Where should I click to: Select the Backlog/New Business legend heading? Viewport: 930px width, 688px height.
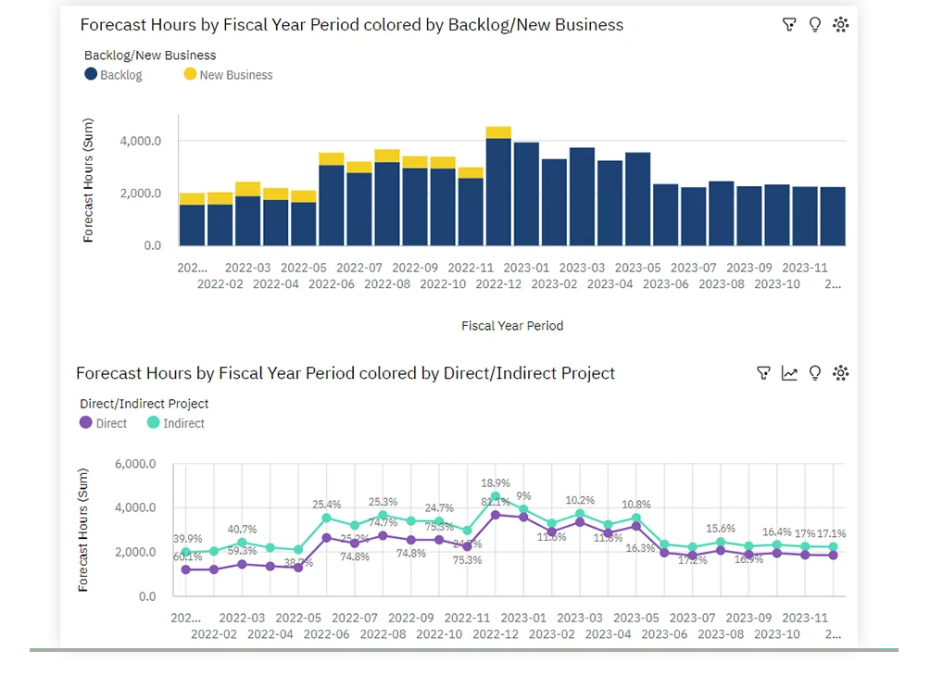tap(150, 56)
